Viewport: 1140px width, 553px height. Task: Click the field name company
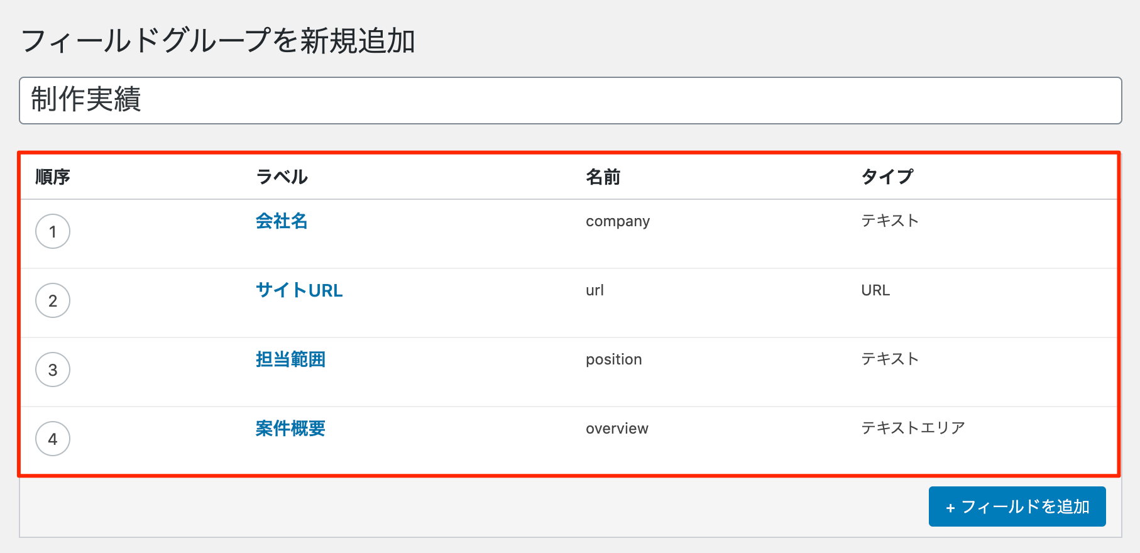[x=618, y=221]
